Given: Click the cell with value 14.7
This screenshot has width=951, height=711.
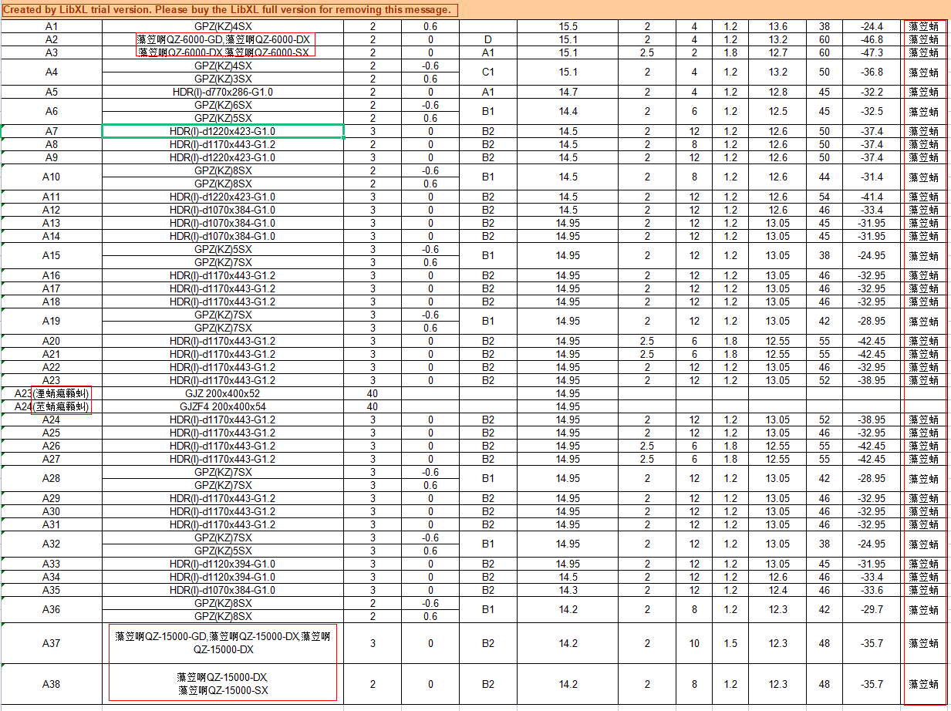Looking at the screenshot, I should [568, 92].
